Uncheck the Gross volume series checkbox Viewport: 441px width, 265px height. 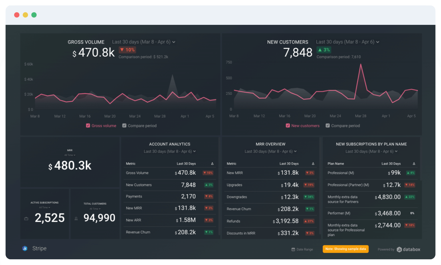click(x=88, y=125)
